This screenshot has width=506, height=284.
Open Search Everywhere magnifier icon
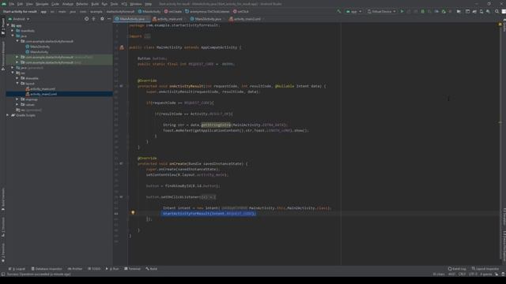pos(497,11)
